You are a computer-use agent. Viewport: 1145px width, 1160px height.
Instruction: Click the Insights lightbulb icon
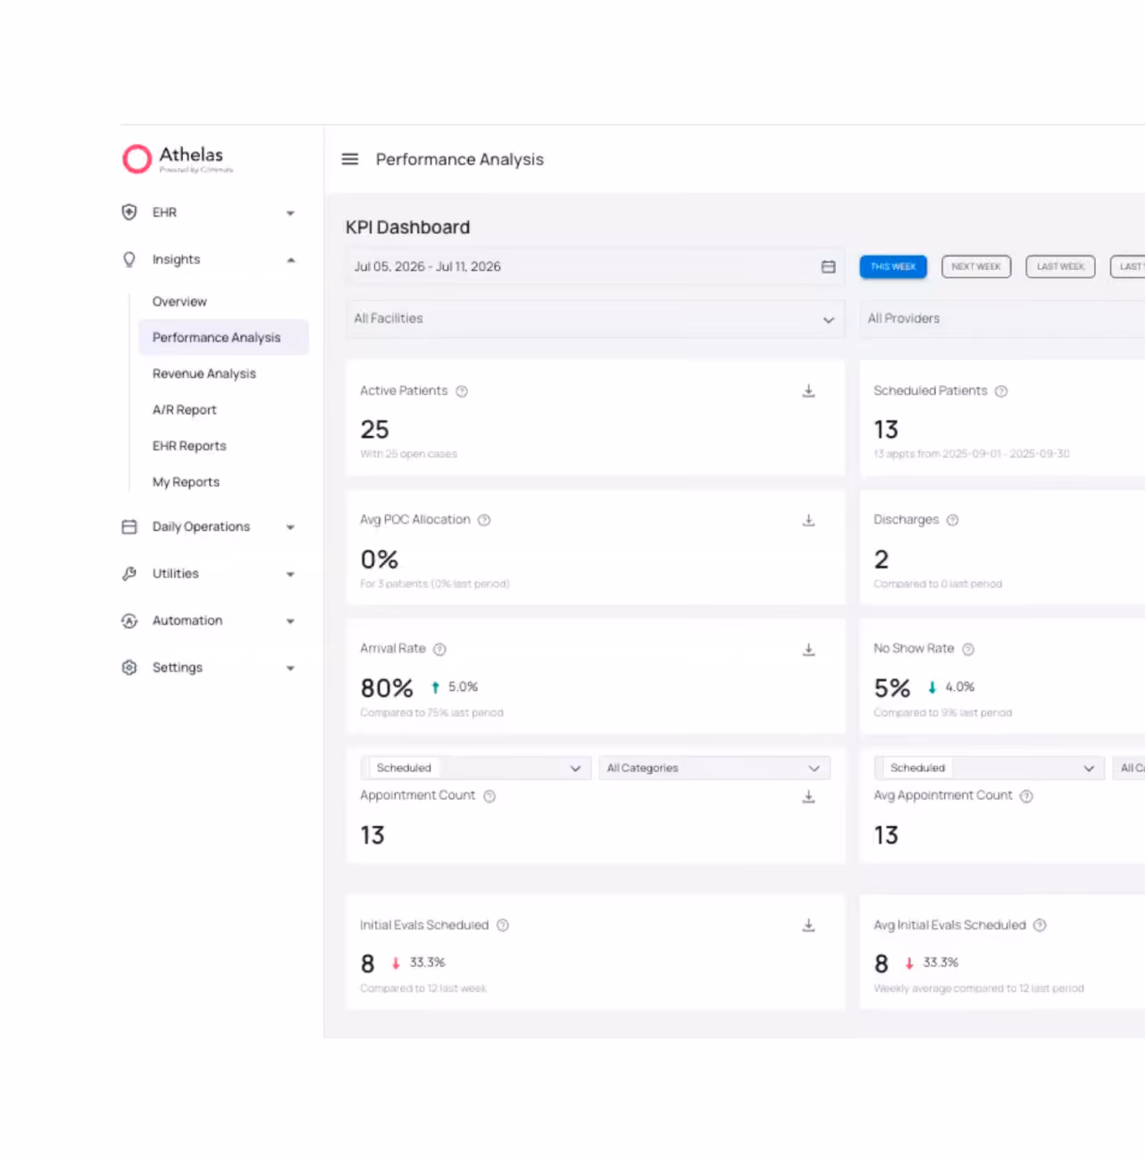point(130,259)
